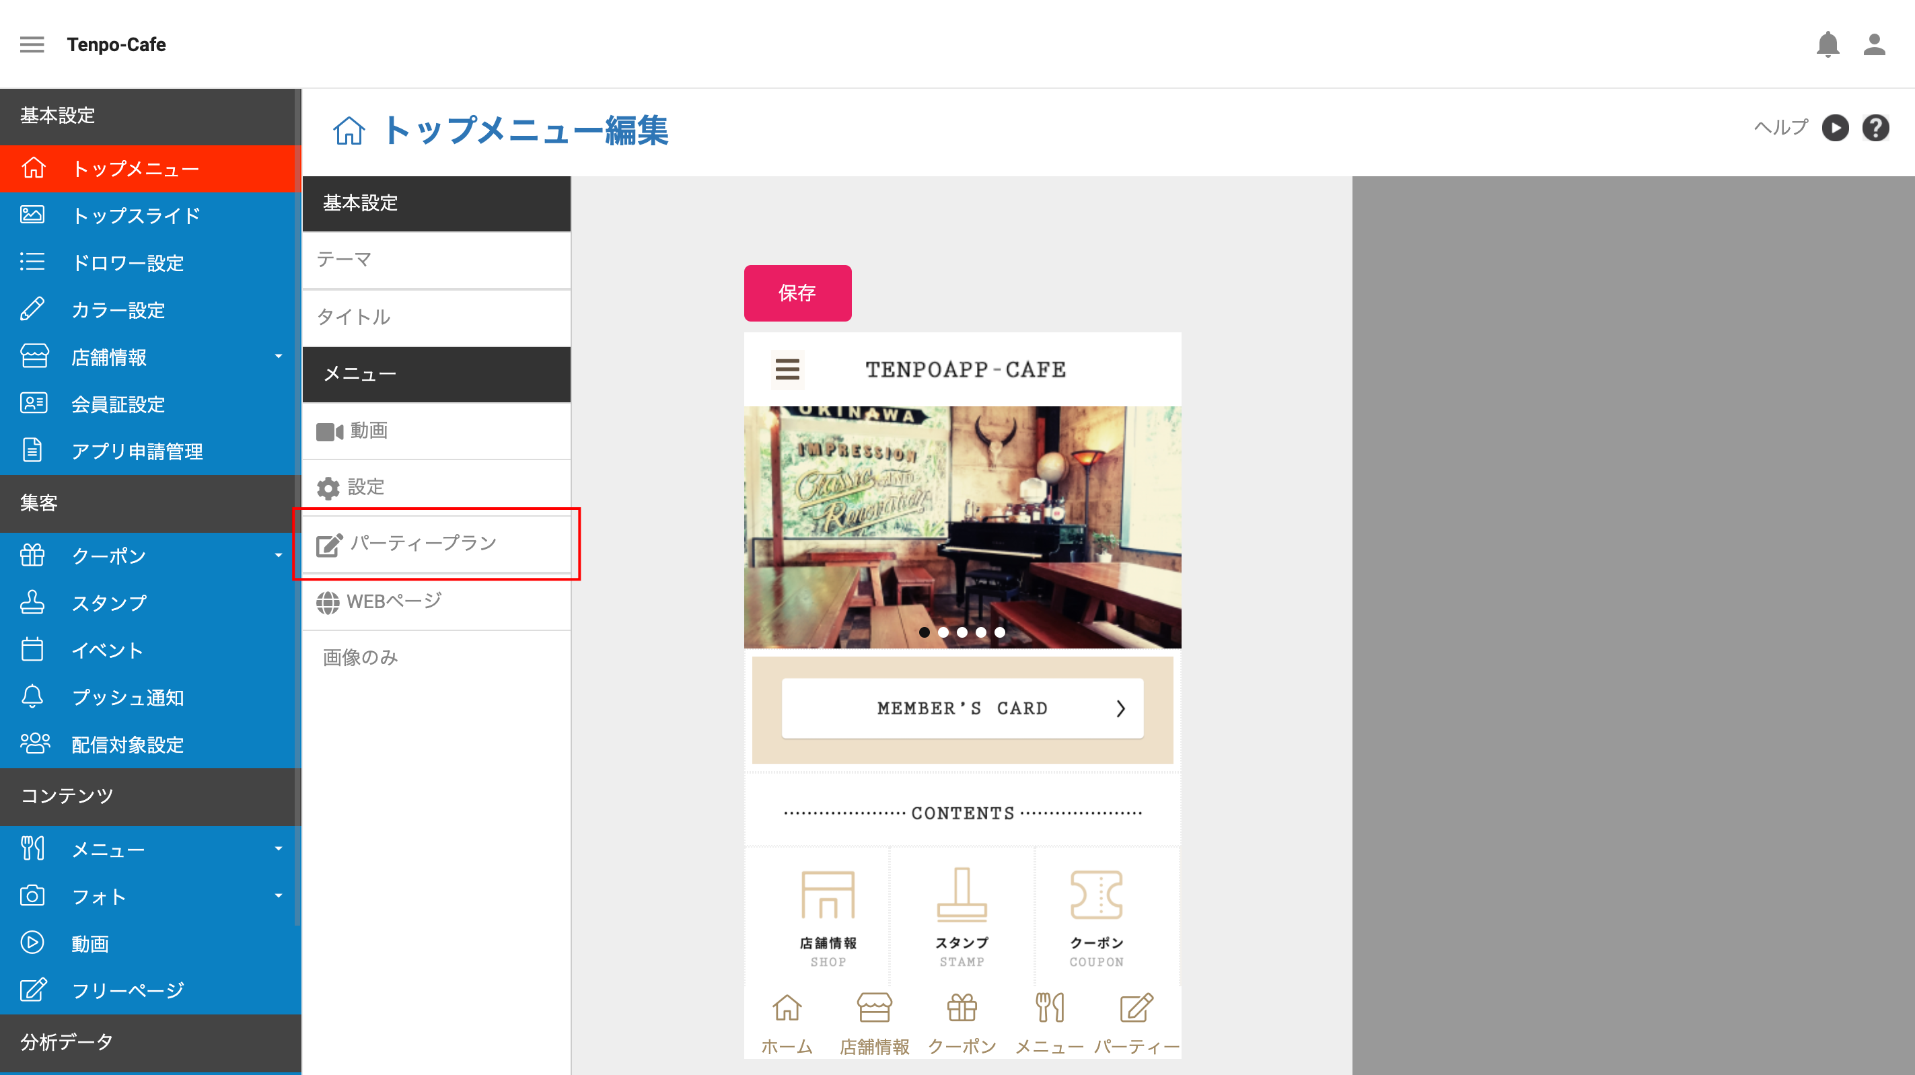Viewport: 1915px width, 1075px height.
Task: Open the スタンプ STAMP tile in preview
Action: (x=962, y=918)
